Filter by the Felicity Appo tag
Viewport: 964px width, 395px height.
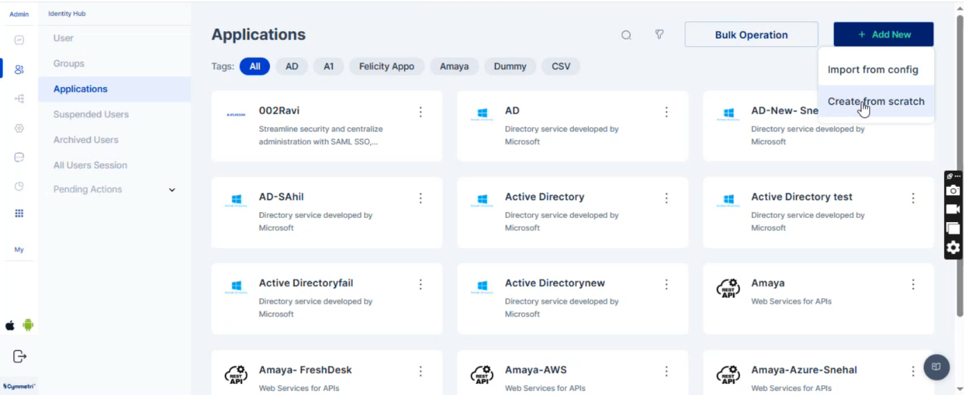[387, 66]
